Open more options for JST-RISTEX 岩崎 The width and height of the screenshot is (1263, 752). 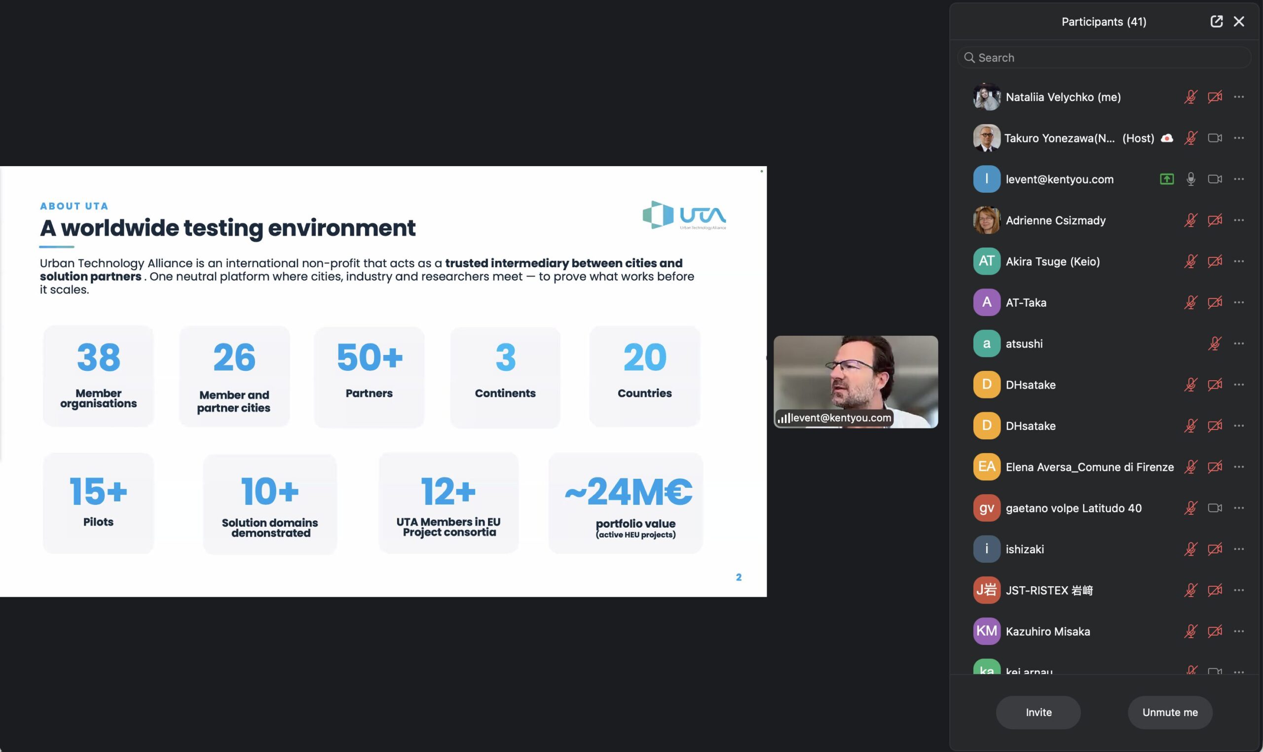[1239, 590]
